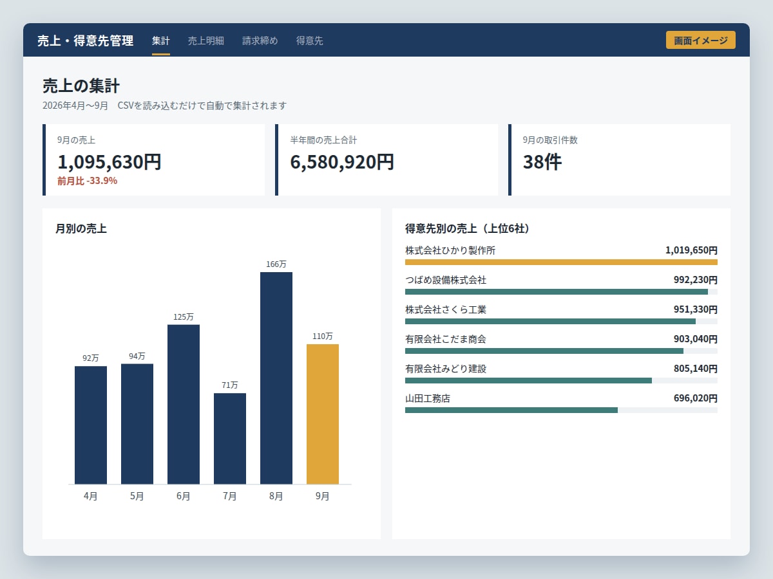Click the 有限会社こだま商会 sales bar
Image resolution: width=773 pixels, height=579 pixels.
pos(561,351)
